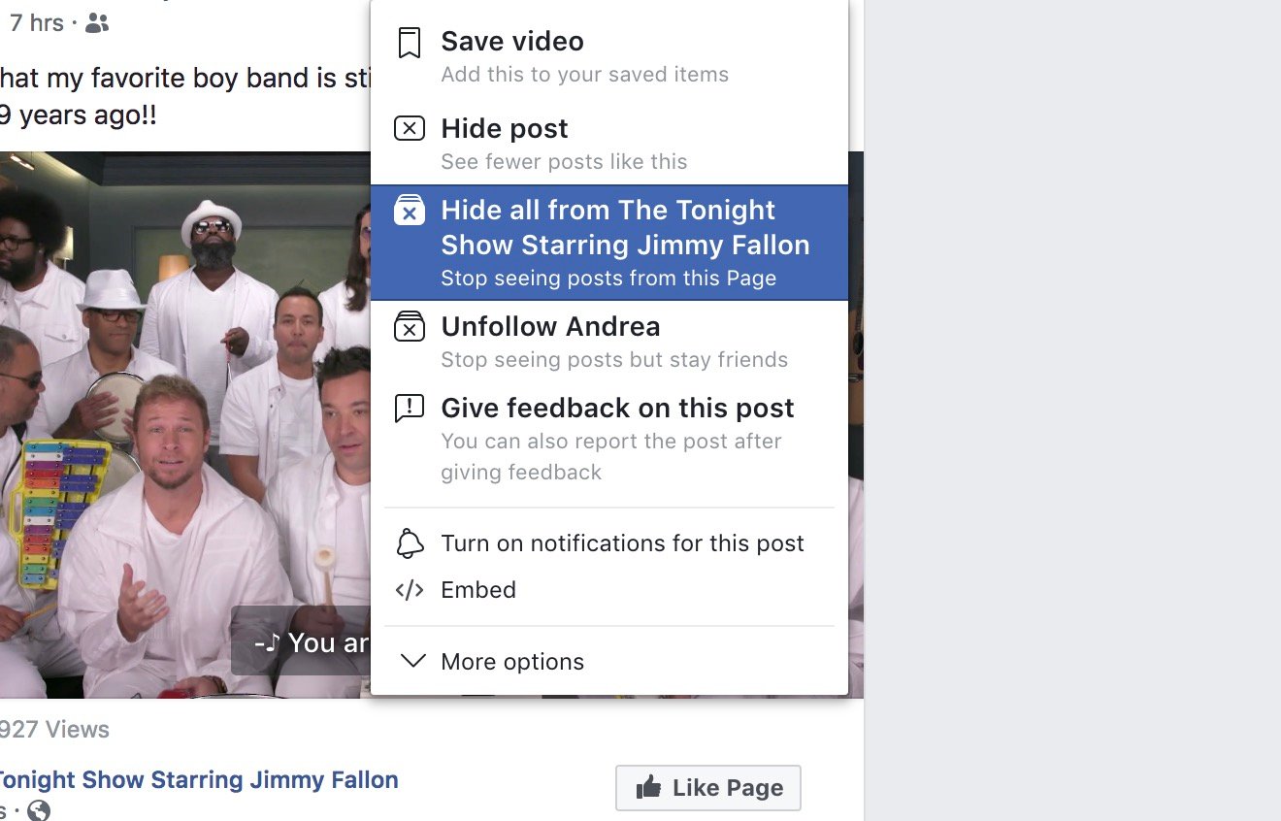Expand More options at the menu bottom
This screenshot has height=821, width=1281.
point(512,661)
